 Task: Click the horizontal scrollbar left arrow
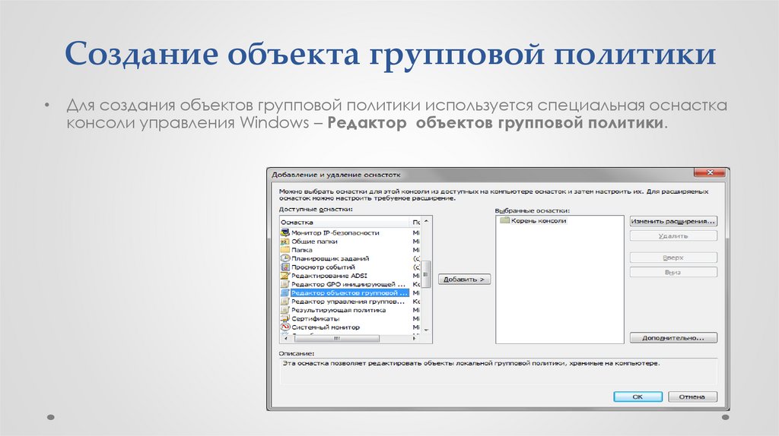285,339
